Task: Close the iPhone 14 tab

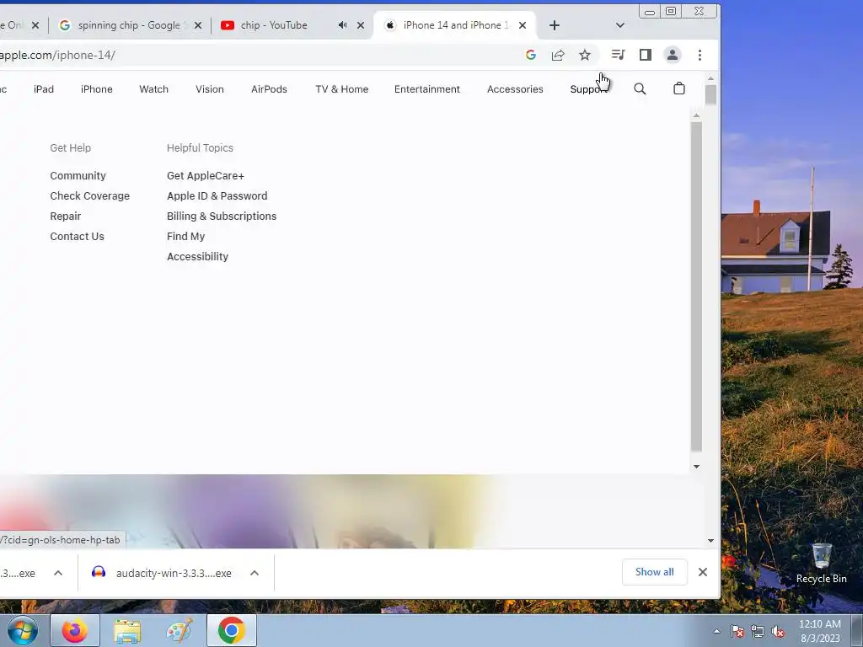Action: 523,25
